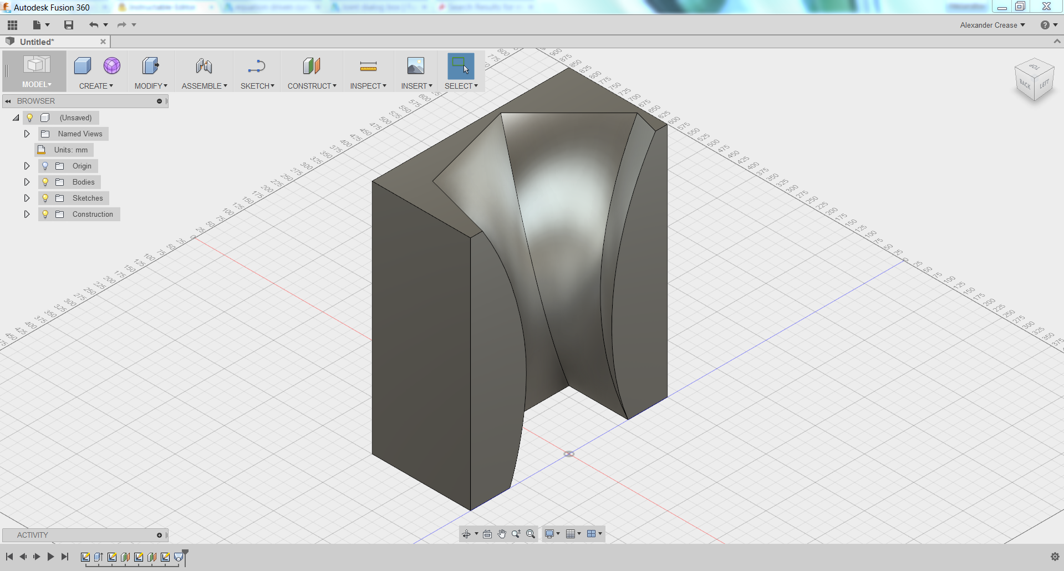
Task: Expand the ACTIVITY panel plus button
Action: pyautogui.click(x=159, y=535)
